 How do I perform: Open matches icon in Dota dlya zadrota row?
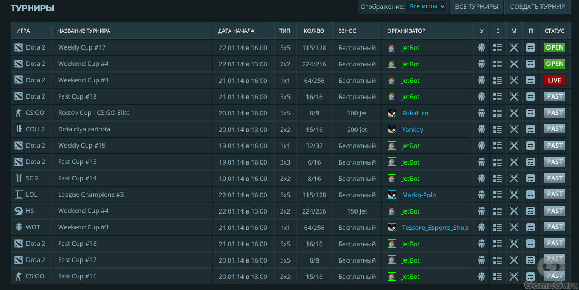coord(513,129)
